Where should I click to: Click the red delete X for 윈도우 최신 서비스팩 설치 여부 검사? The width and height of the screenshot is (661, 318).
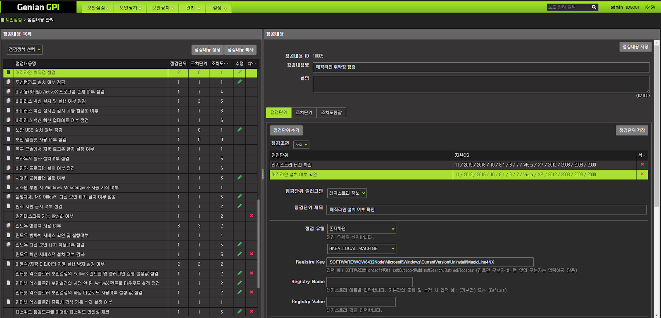pos(252,254)
